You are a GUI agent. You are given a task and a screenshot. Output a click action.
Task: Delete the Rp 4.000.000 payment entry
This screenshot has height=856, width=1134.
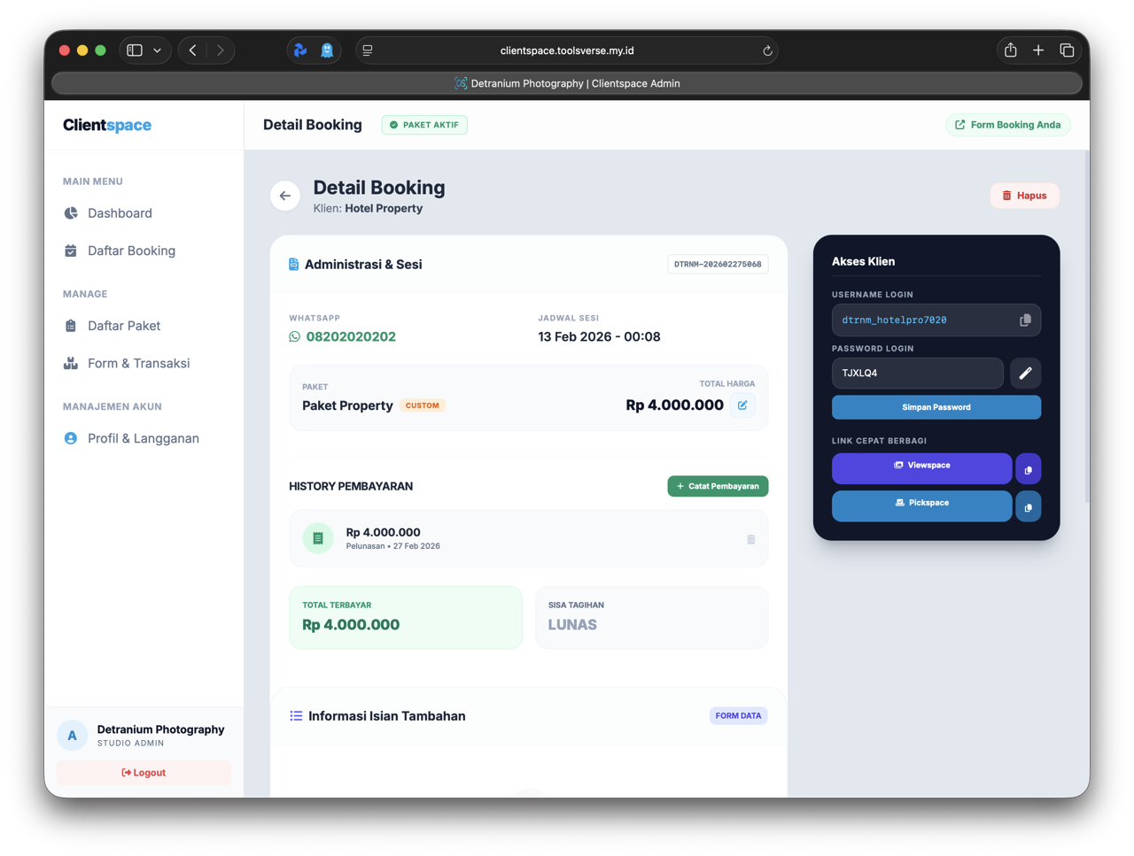pos(750,539)
